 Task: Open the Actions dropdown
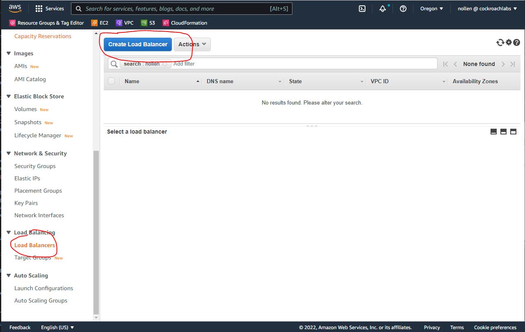click(192, 44)
